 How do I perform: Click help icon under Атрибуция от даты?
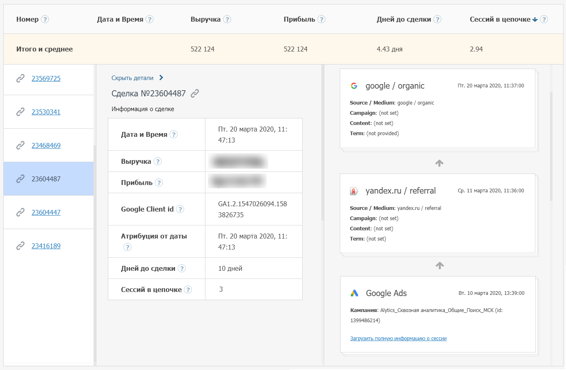127,247
